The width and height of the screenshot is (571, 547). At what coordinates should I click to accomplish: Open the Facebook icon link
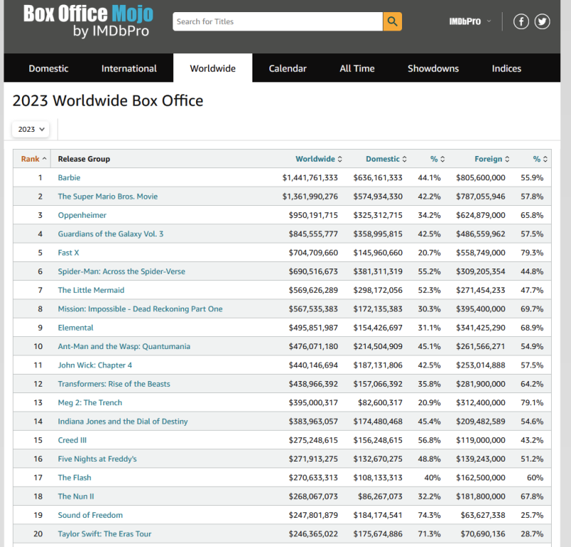pos(521,21)
